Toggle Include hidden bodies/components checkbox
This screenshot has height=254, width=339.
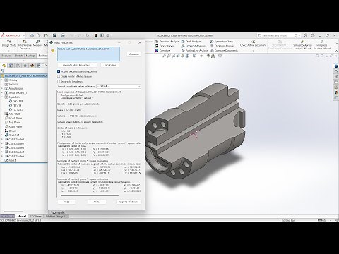(59, 71)
